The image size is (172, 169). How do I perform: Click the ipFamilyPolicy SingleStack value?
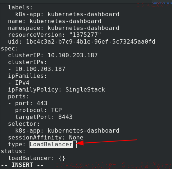pos(85,90)
